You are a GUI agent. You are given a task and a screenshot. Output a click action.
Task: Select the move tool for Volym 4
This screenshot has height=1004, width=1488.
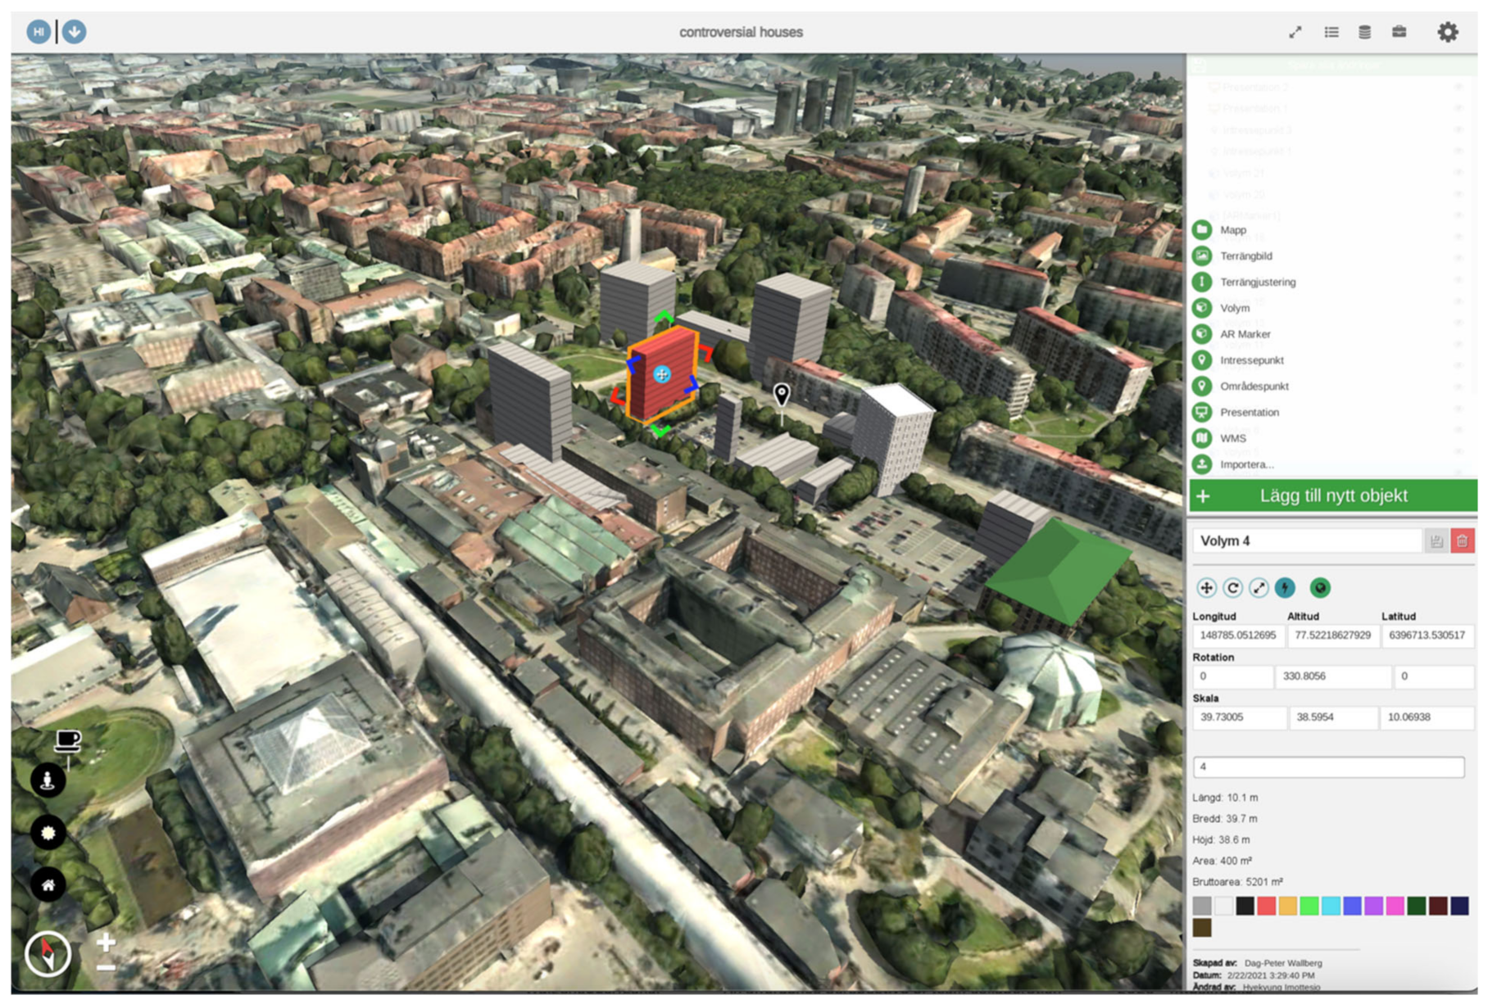[1206, 588]
